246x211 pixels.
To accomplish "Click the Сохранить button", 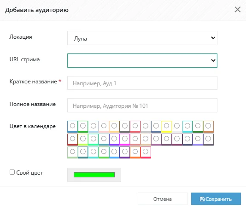I will click(x=216, y=199).
